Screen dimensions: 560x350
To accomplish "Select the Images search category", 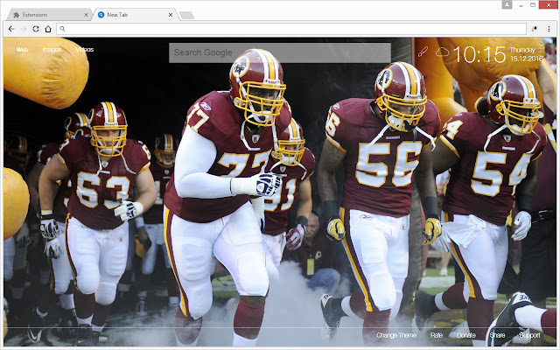I will click(x=52, y=49).
